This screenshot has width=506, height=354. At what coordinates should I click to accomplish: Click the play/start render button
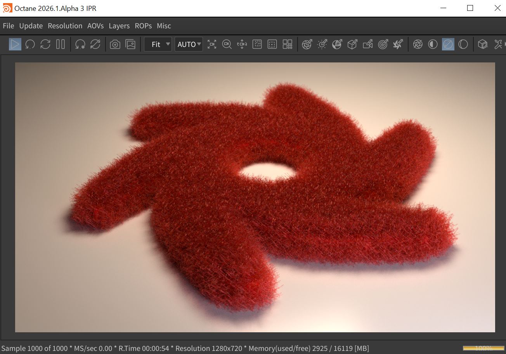point(15,44)
